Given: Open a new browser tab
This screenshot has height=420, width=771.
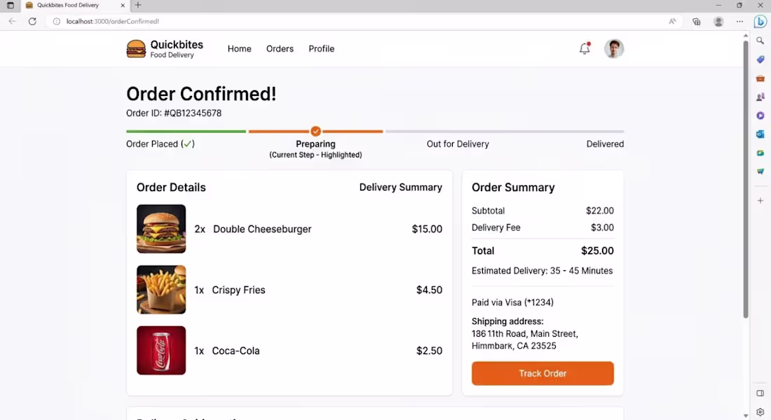Looking at the screenshot, I should (x=138, y=5).
